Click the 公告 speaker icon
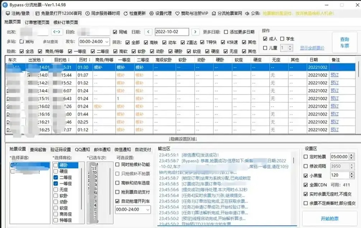The height and width of the screenshot is (228, 361). [x=247, y=14]
